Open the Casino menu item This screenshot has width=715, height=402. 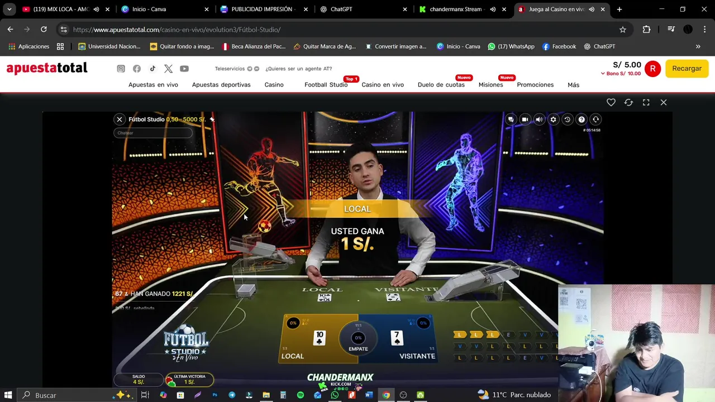coord(274,85)
